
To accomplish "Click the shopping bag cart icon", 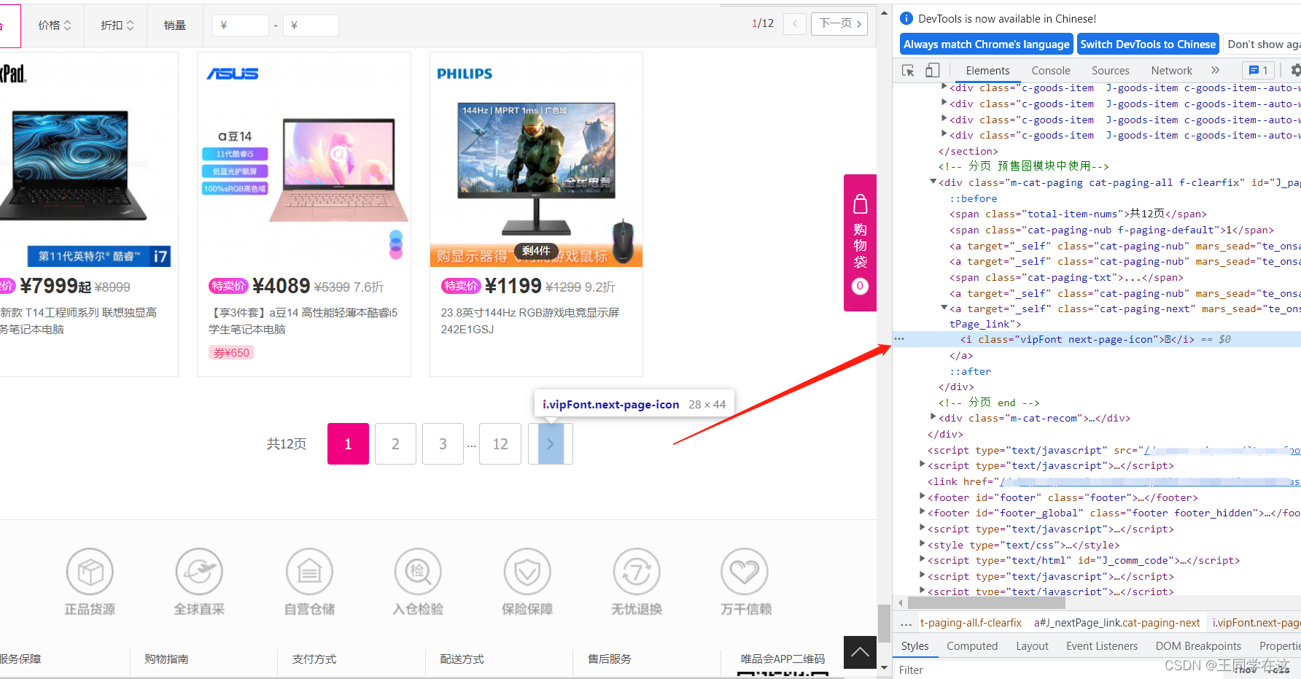I will point(860,204).
